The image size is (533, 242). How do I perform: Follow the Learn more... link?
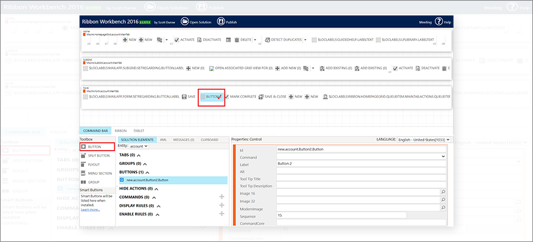[91, 209]
